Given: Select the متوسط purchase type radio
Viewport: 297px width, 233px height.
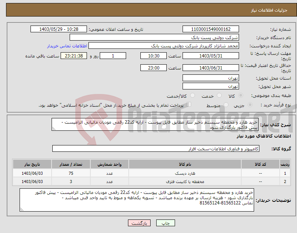Looking at the screenshot, I should click(226, 105).
